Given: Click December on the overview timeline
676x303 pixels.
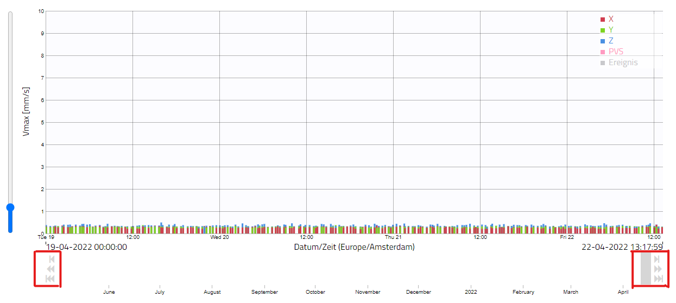Looking at the screenshot, I should (x=419, y=292).
